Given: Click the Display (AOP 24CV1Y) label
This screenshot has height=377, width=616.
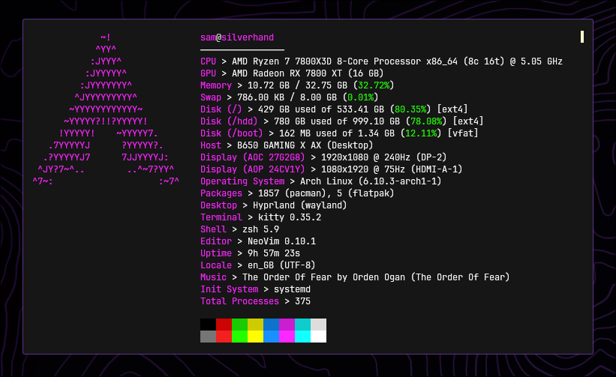Looking at the screenshot, I should 253,169.
